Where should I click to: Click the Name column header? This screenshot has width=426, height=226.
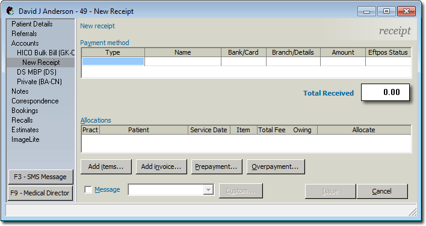(183, 52)
